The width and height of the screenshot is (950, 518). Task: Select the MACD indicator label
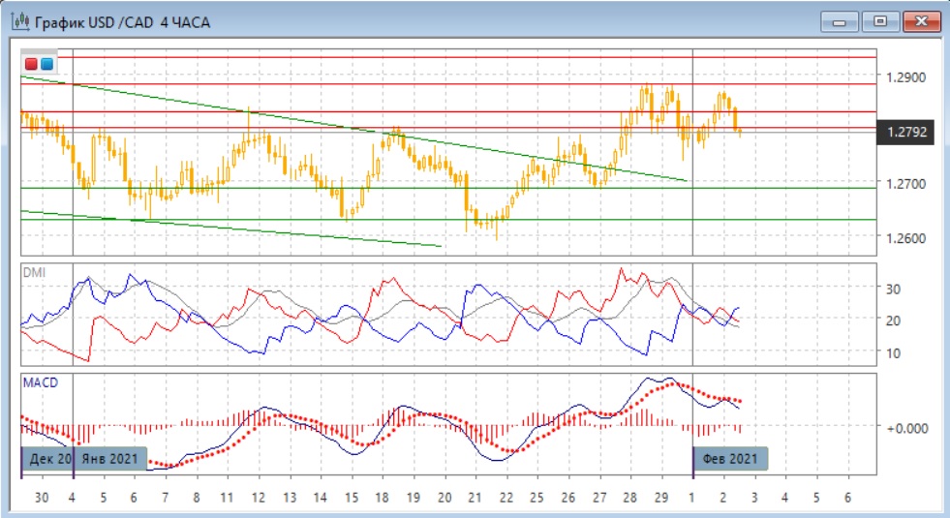click(40, 382)
